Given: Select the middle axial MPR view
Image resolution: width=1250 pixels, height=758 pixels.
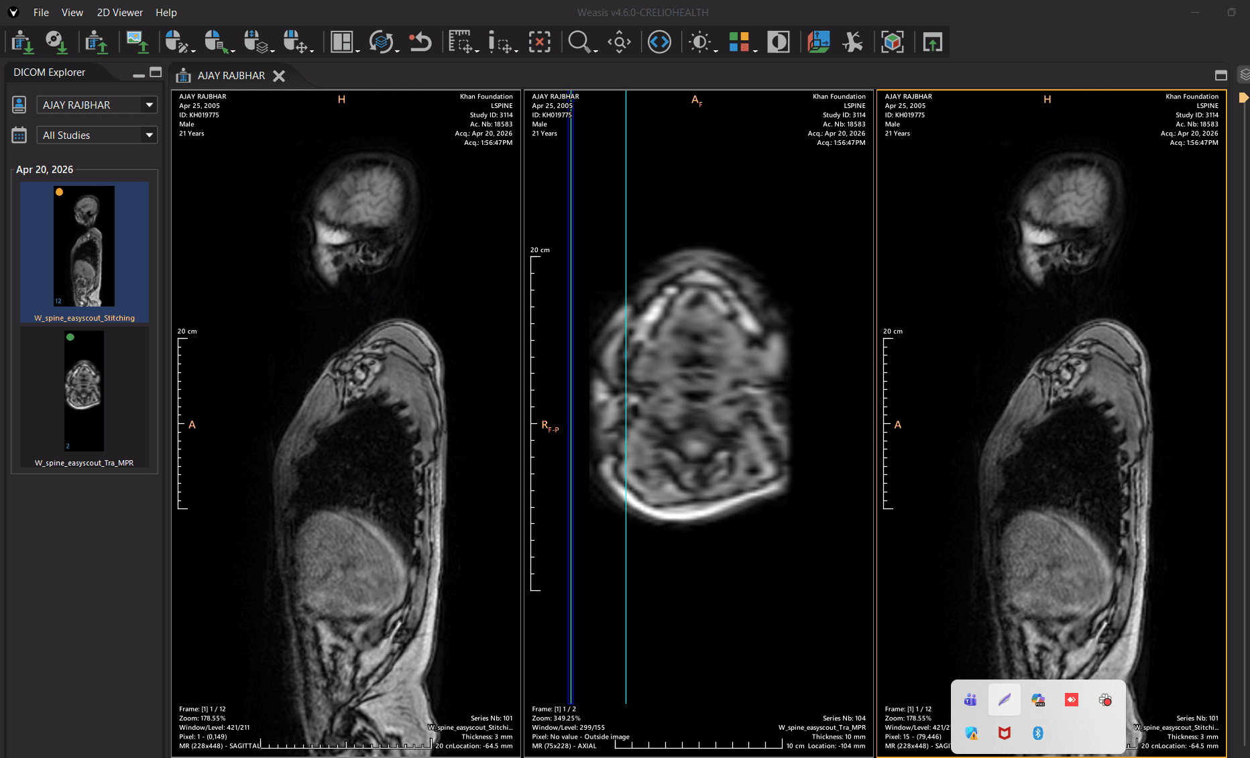Looking at the screenshot, I should [x=699, y=423].
